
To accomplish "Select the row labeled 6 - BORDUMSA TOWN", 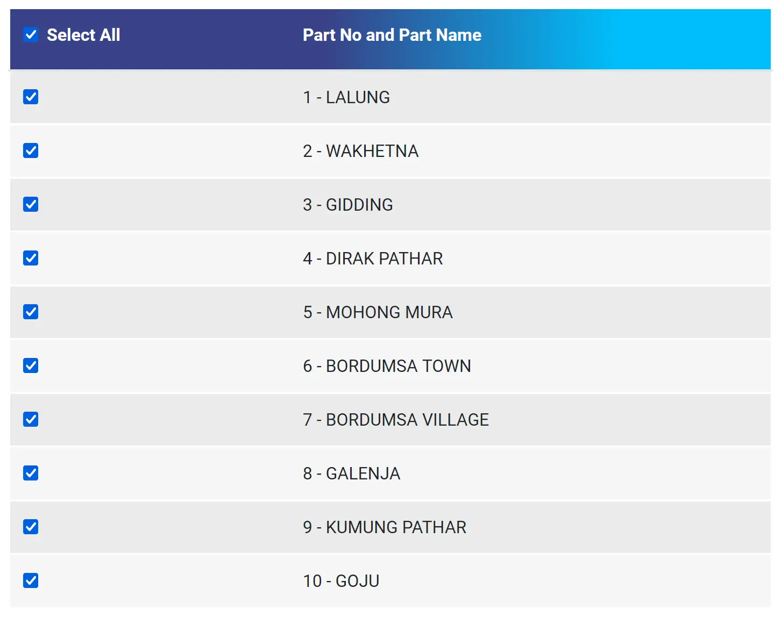I will [386, 365].
